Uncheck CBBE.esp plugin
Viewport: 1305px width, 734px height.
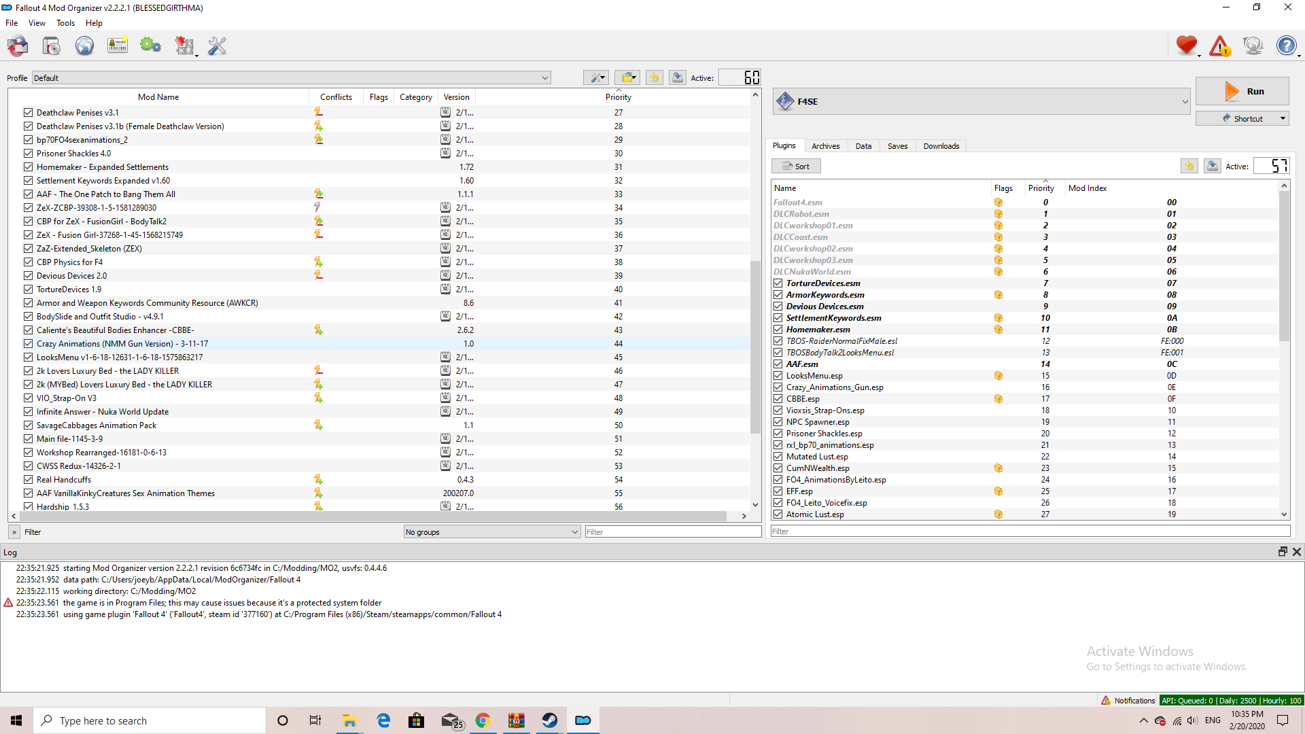[x=778, y=398]
